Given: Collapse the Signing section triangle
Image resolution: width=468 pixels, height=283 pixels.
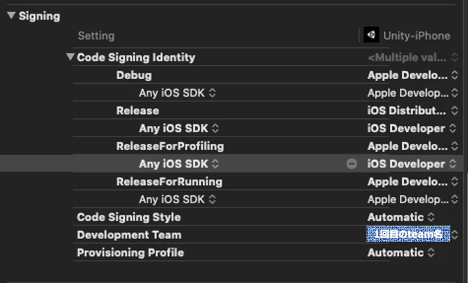Looking at the screenshot, I should point(11,16).
